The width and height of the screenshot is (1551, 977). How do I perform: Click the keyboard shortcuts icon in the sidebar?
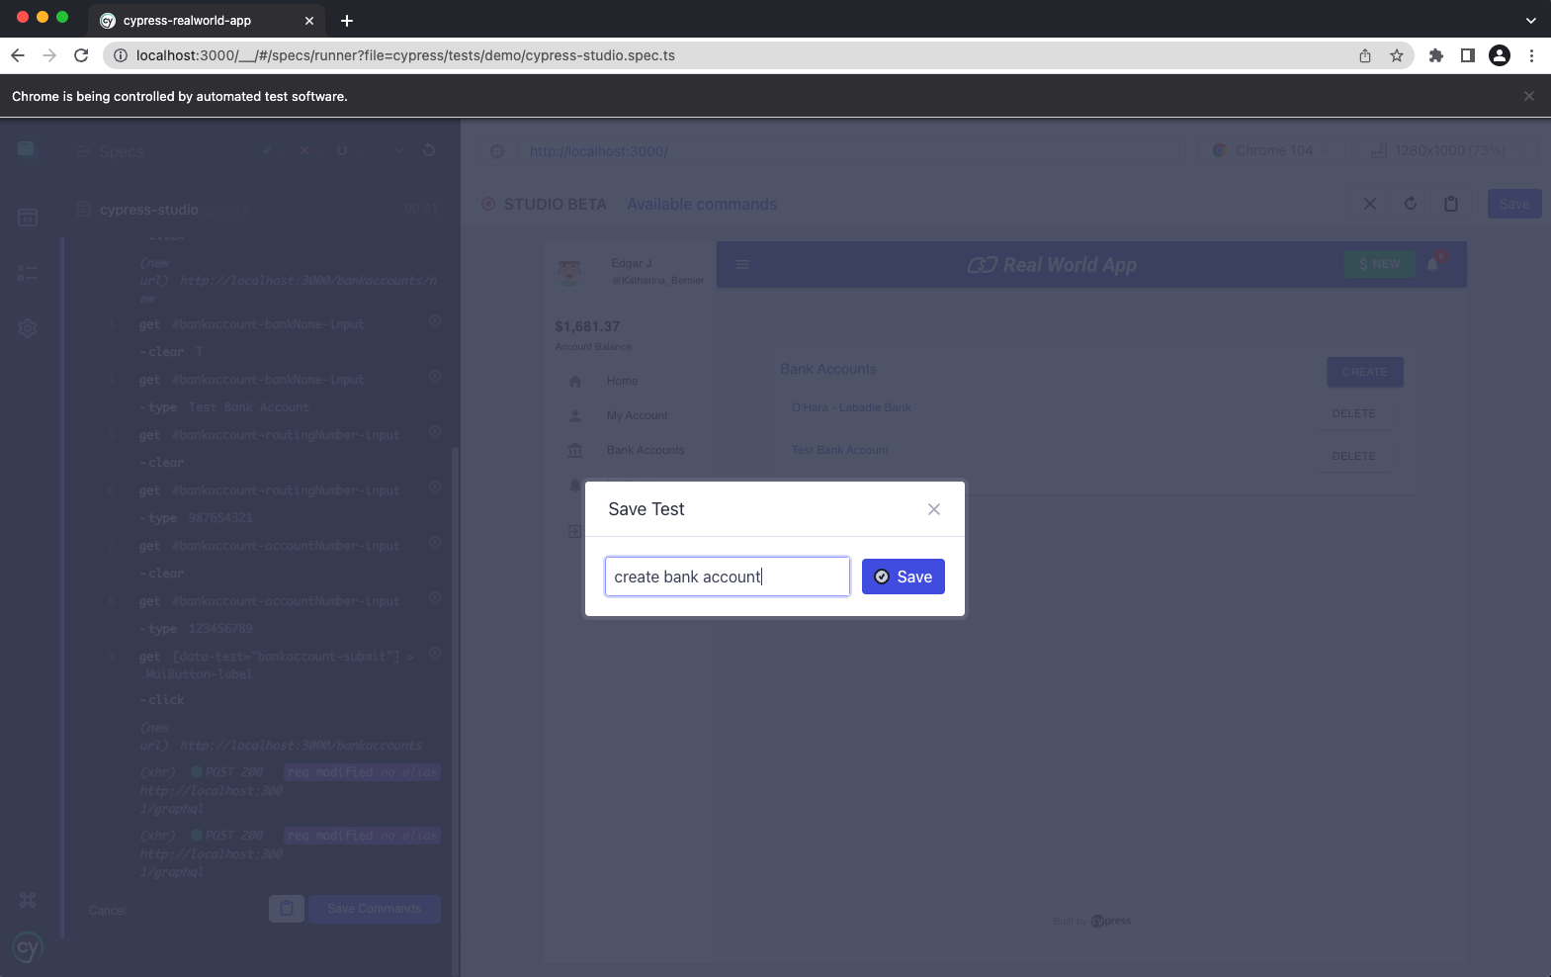click(28, 900)
